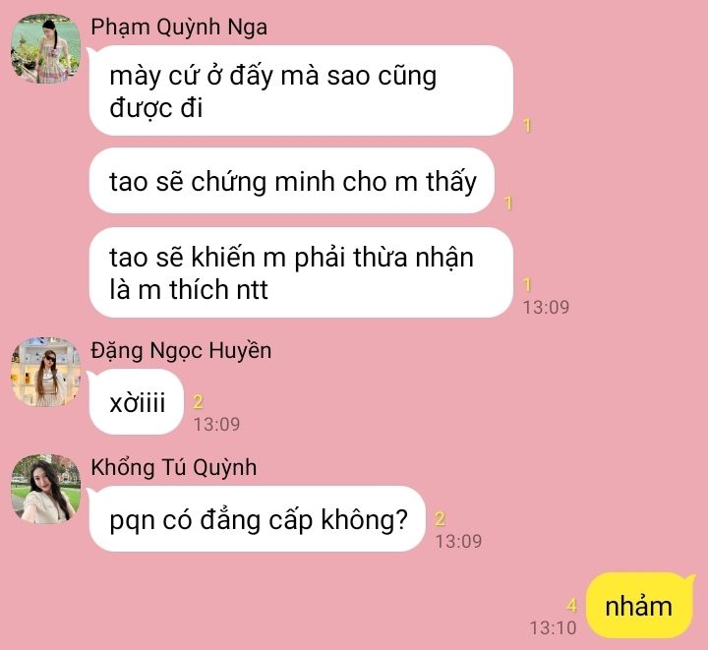Select the sender name Khổng Tú Quỳnh
708x650 pixels.
pos(174,467)
